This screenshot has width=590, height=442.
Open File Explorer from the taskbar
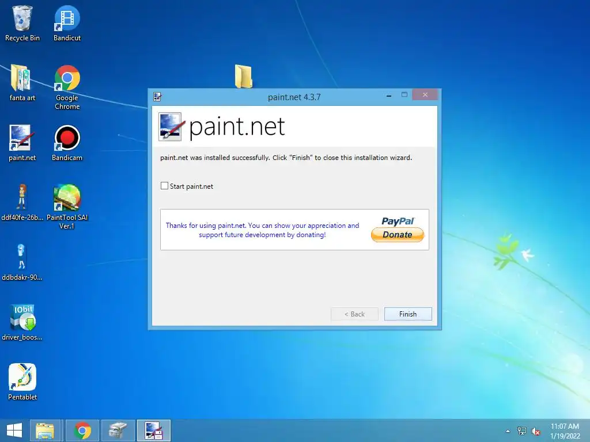(45, 430)
